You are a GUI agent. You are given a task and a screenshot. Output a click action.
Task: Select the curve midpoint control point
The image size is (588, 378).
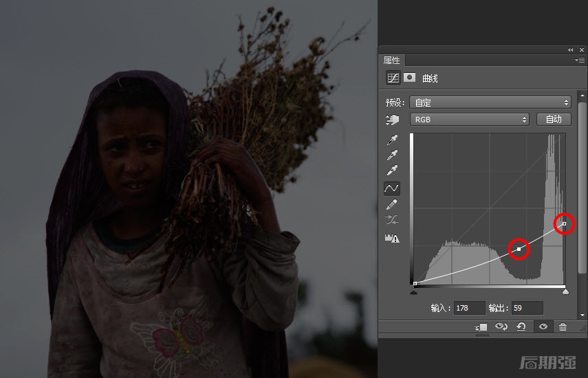(x=519, y=249)
